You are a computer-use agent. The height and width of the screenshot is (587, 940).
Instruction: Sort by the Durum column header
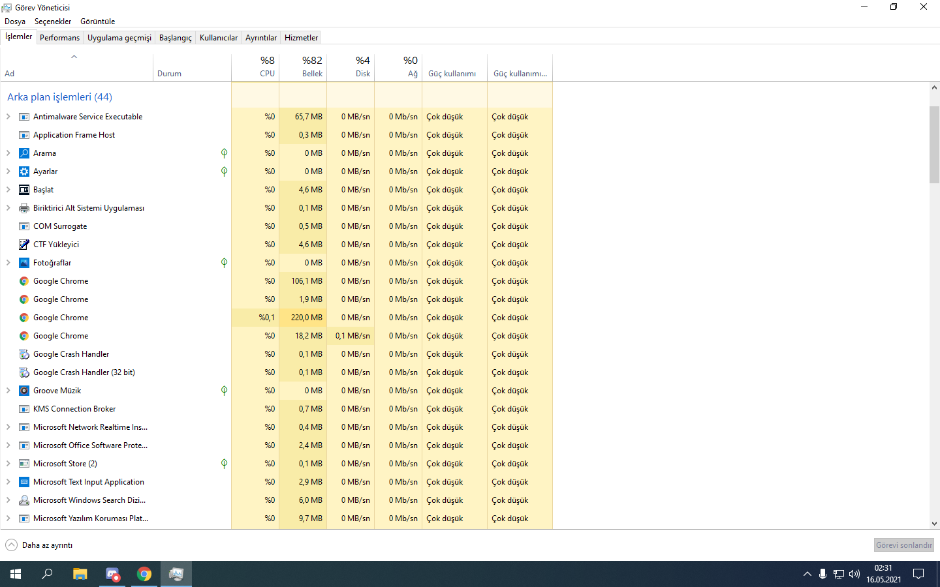193,67
